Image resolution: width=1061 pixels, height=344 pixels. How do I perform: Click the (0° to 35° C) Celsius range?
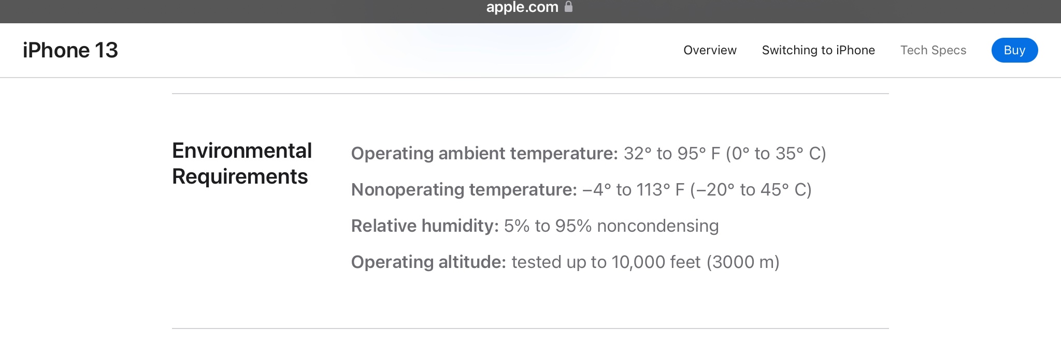coord(776,154)
